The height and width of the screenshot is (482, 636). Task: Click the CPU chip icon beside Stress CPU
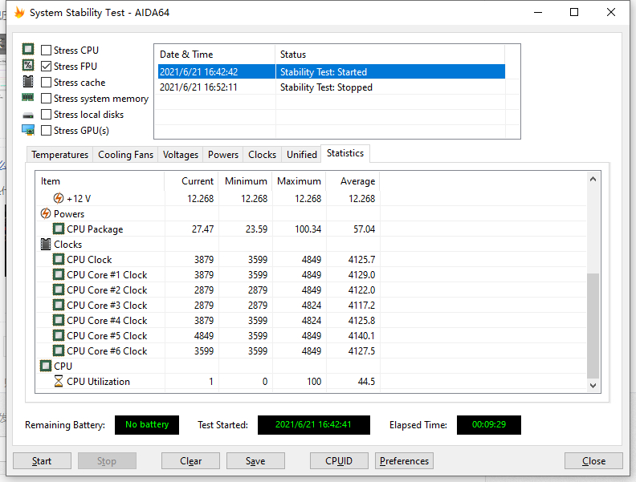pos(28,50)
